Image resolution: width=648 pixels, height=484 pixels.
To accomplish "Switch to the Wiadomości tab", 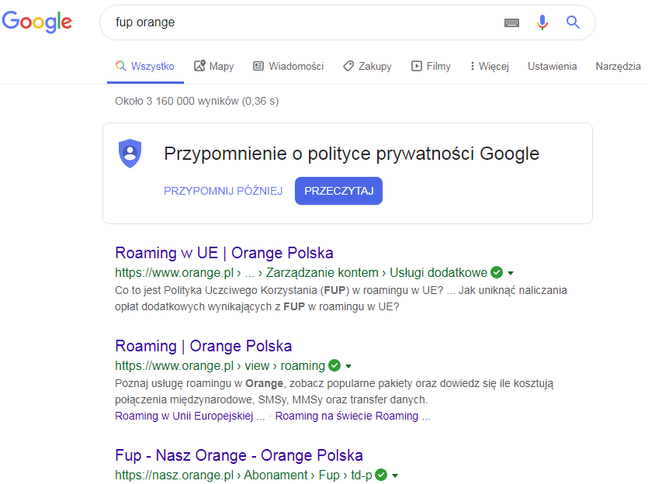I will click(x=288, y=66).
